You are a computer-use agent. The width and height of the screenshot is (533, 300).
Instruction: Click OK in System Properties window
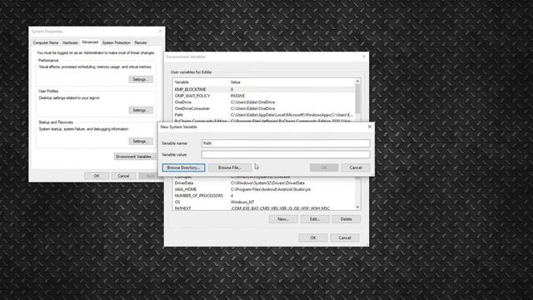97,176
